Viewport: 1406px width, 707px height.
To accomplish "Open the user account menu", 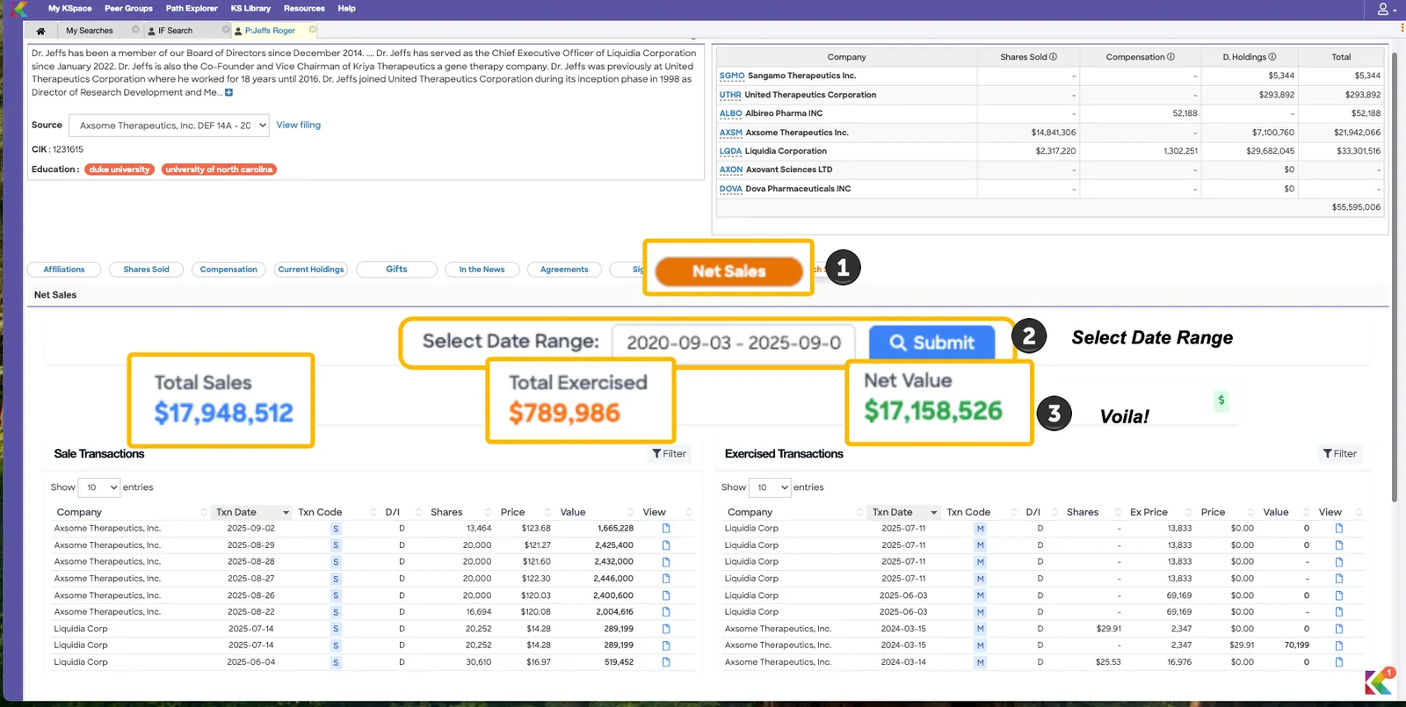I will (x=1387, y=9).
